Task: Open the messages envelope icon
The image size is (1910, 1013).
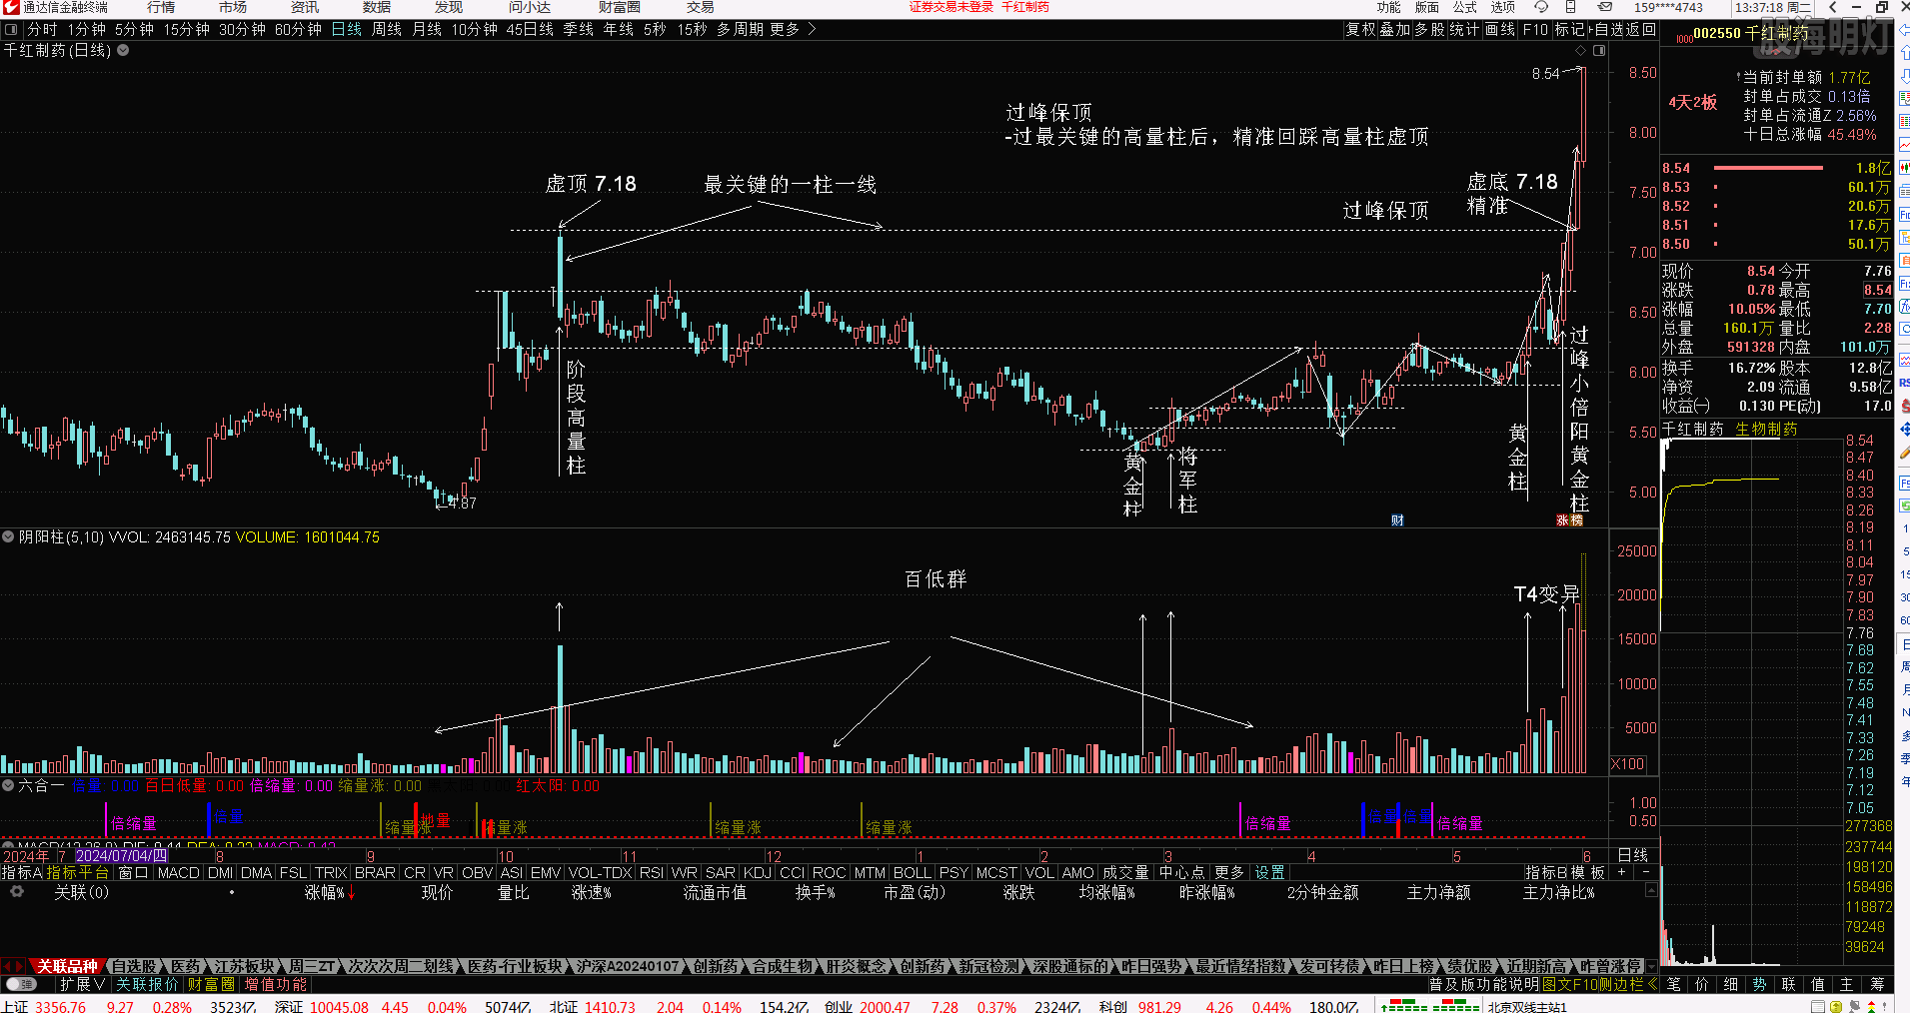Action: point(1604,7)
